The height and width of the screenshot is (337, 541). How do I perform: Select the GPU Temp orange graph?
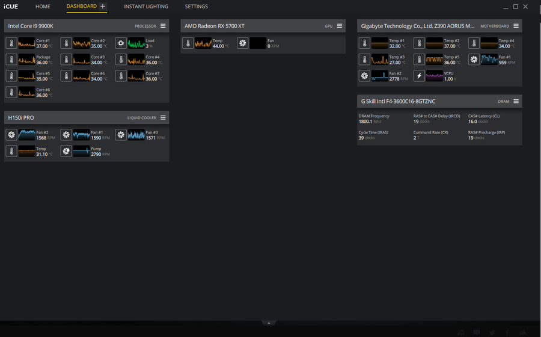pyautogui.click(x=203, y=43)
